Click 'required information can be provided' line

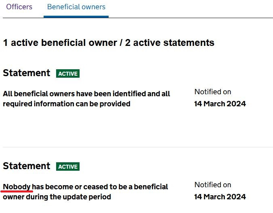click(67, 104)
